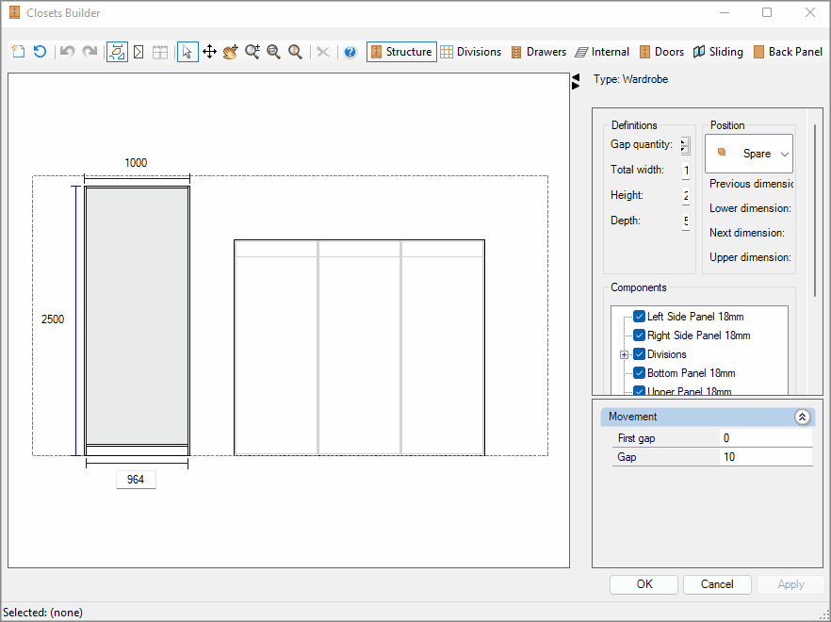This screenshot has height=622, width=831.
Task: Select the arrow pointer tool
Action: tap(187, 52)
